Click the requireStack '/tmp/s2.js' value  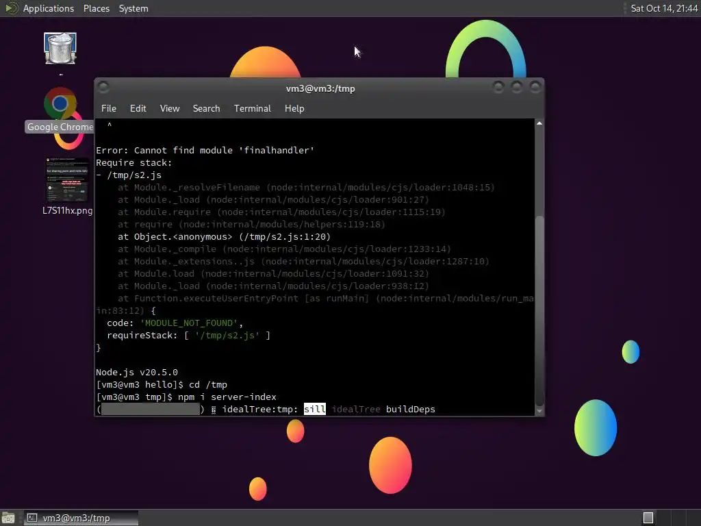(227, 336)
